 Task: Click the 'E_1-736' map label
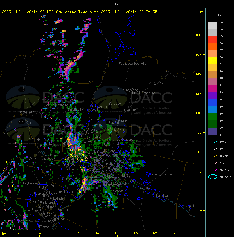[158, 83]
